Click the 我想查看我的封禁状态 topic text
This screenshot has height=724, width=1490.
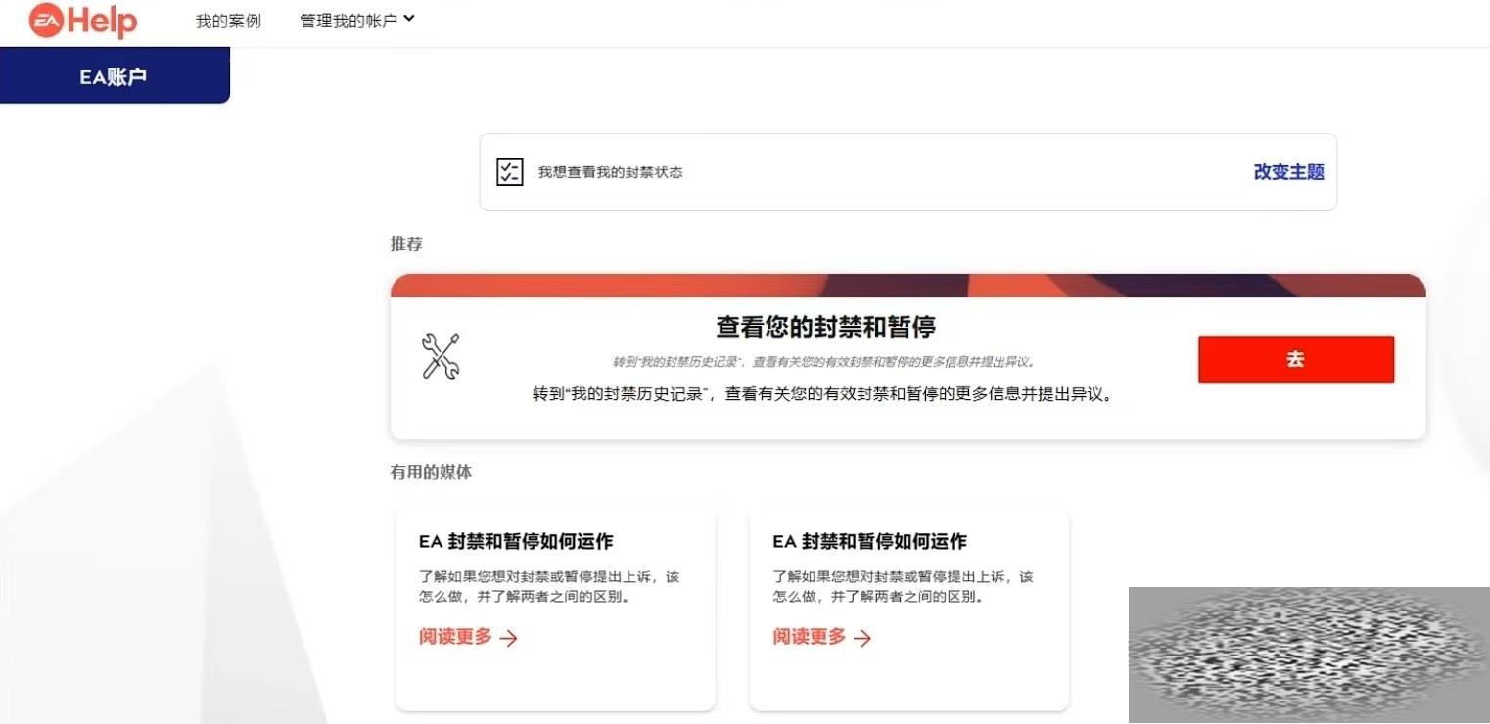610,172
